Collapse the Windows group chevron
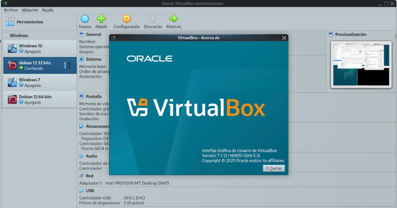397x208 pixels. [x=6, y=36]
